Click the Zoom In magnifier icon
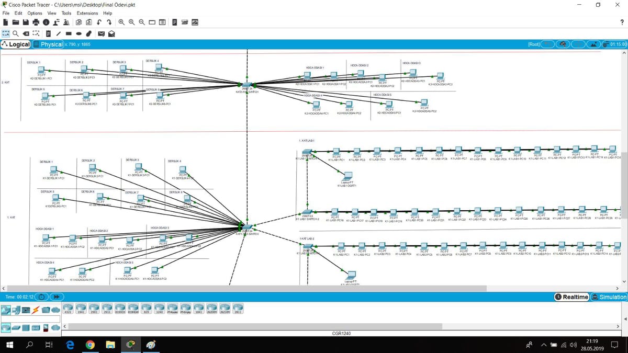This screenshot has width=628, height=353. 121,22
